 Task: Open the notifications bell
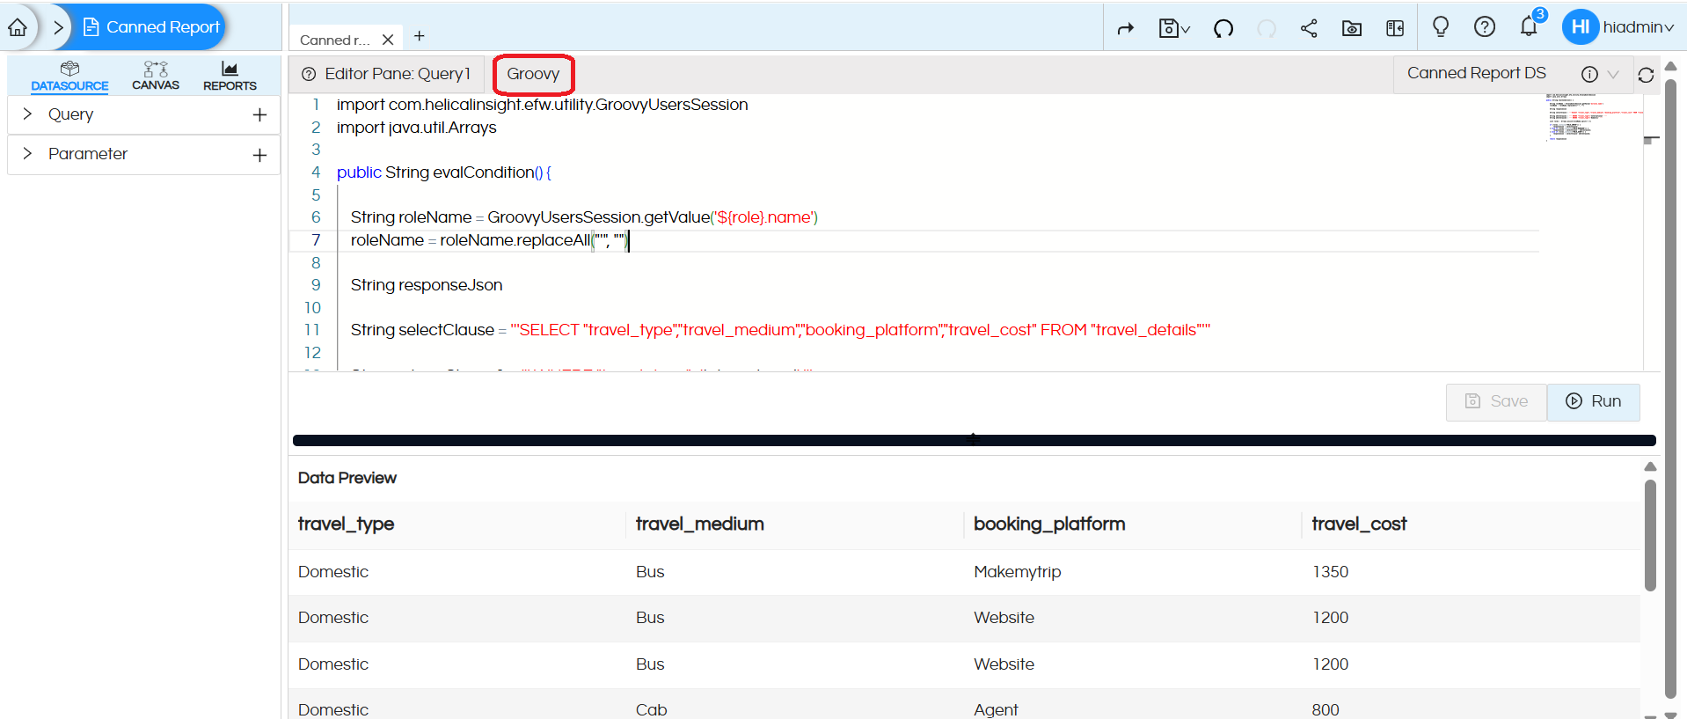pos(1529,27)
